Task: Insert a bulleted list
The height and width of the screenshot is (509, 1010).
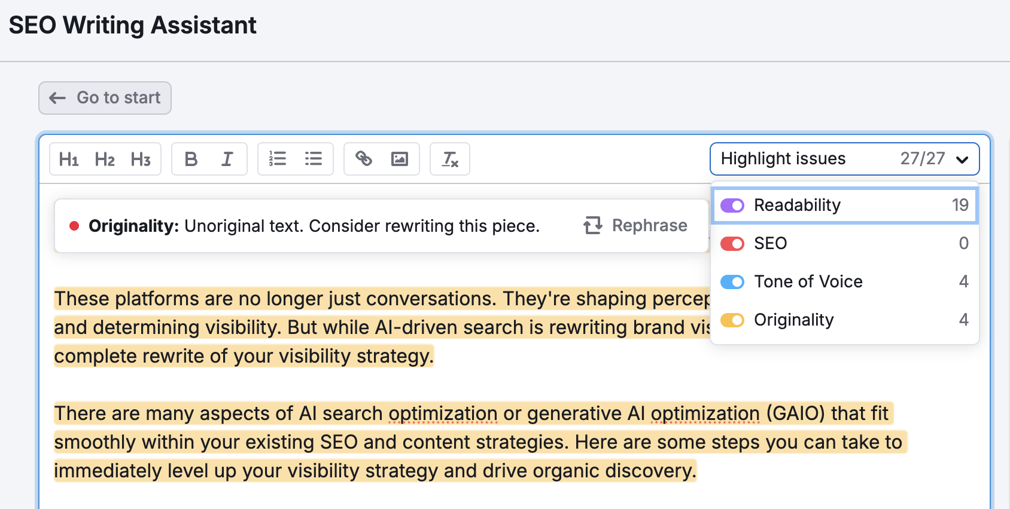Action: [313, 159]
